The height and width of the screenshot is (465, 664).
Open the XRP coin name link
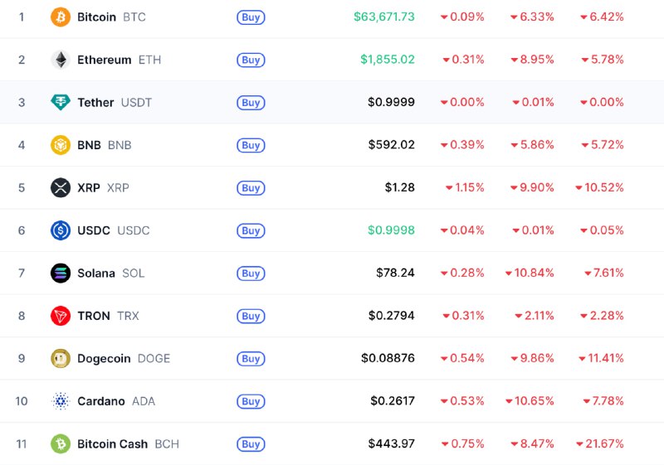(89, 188)
